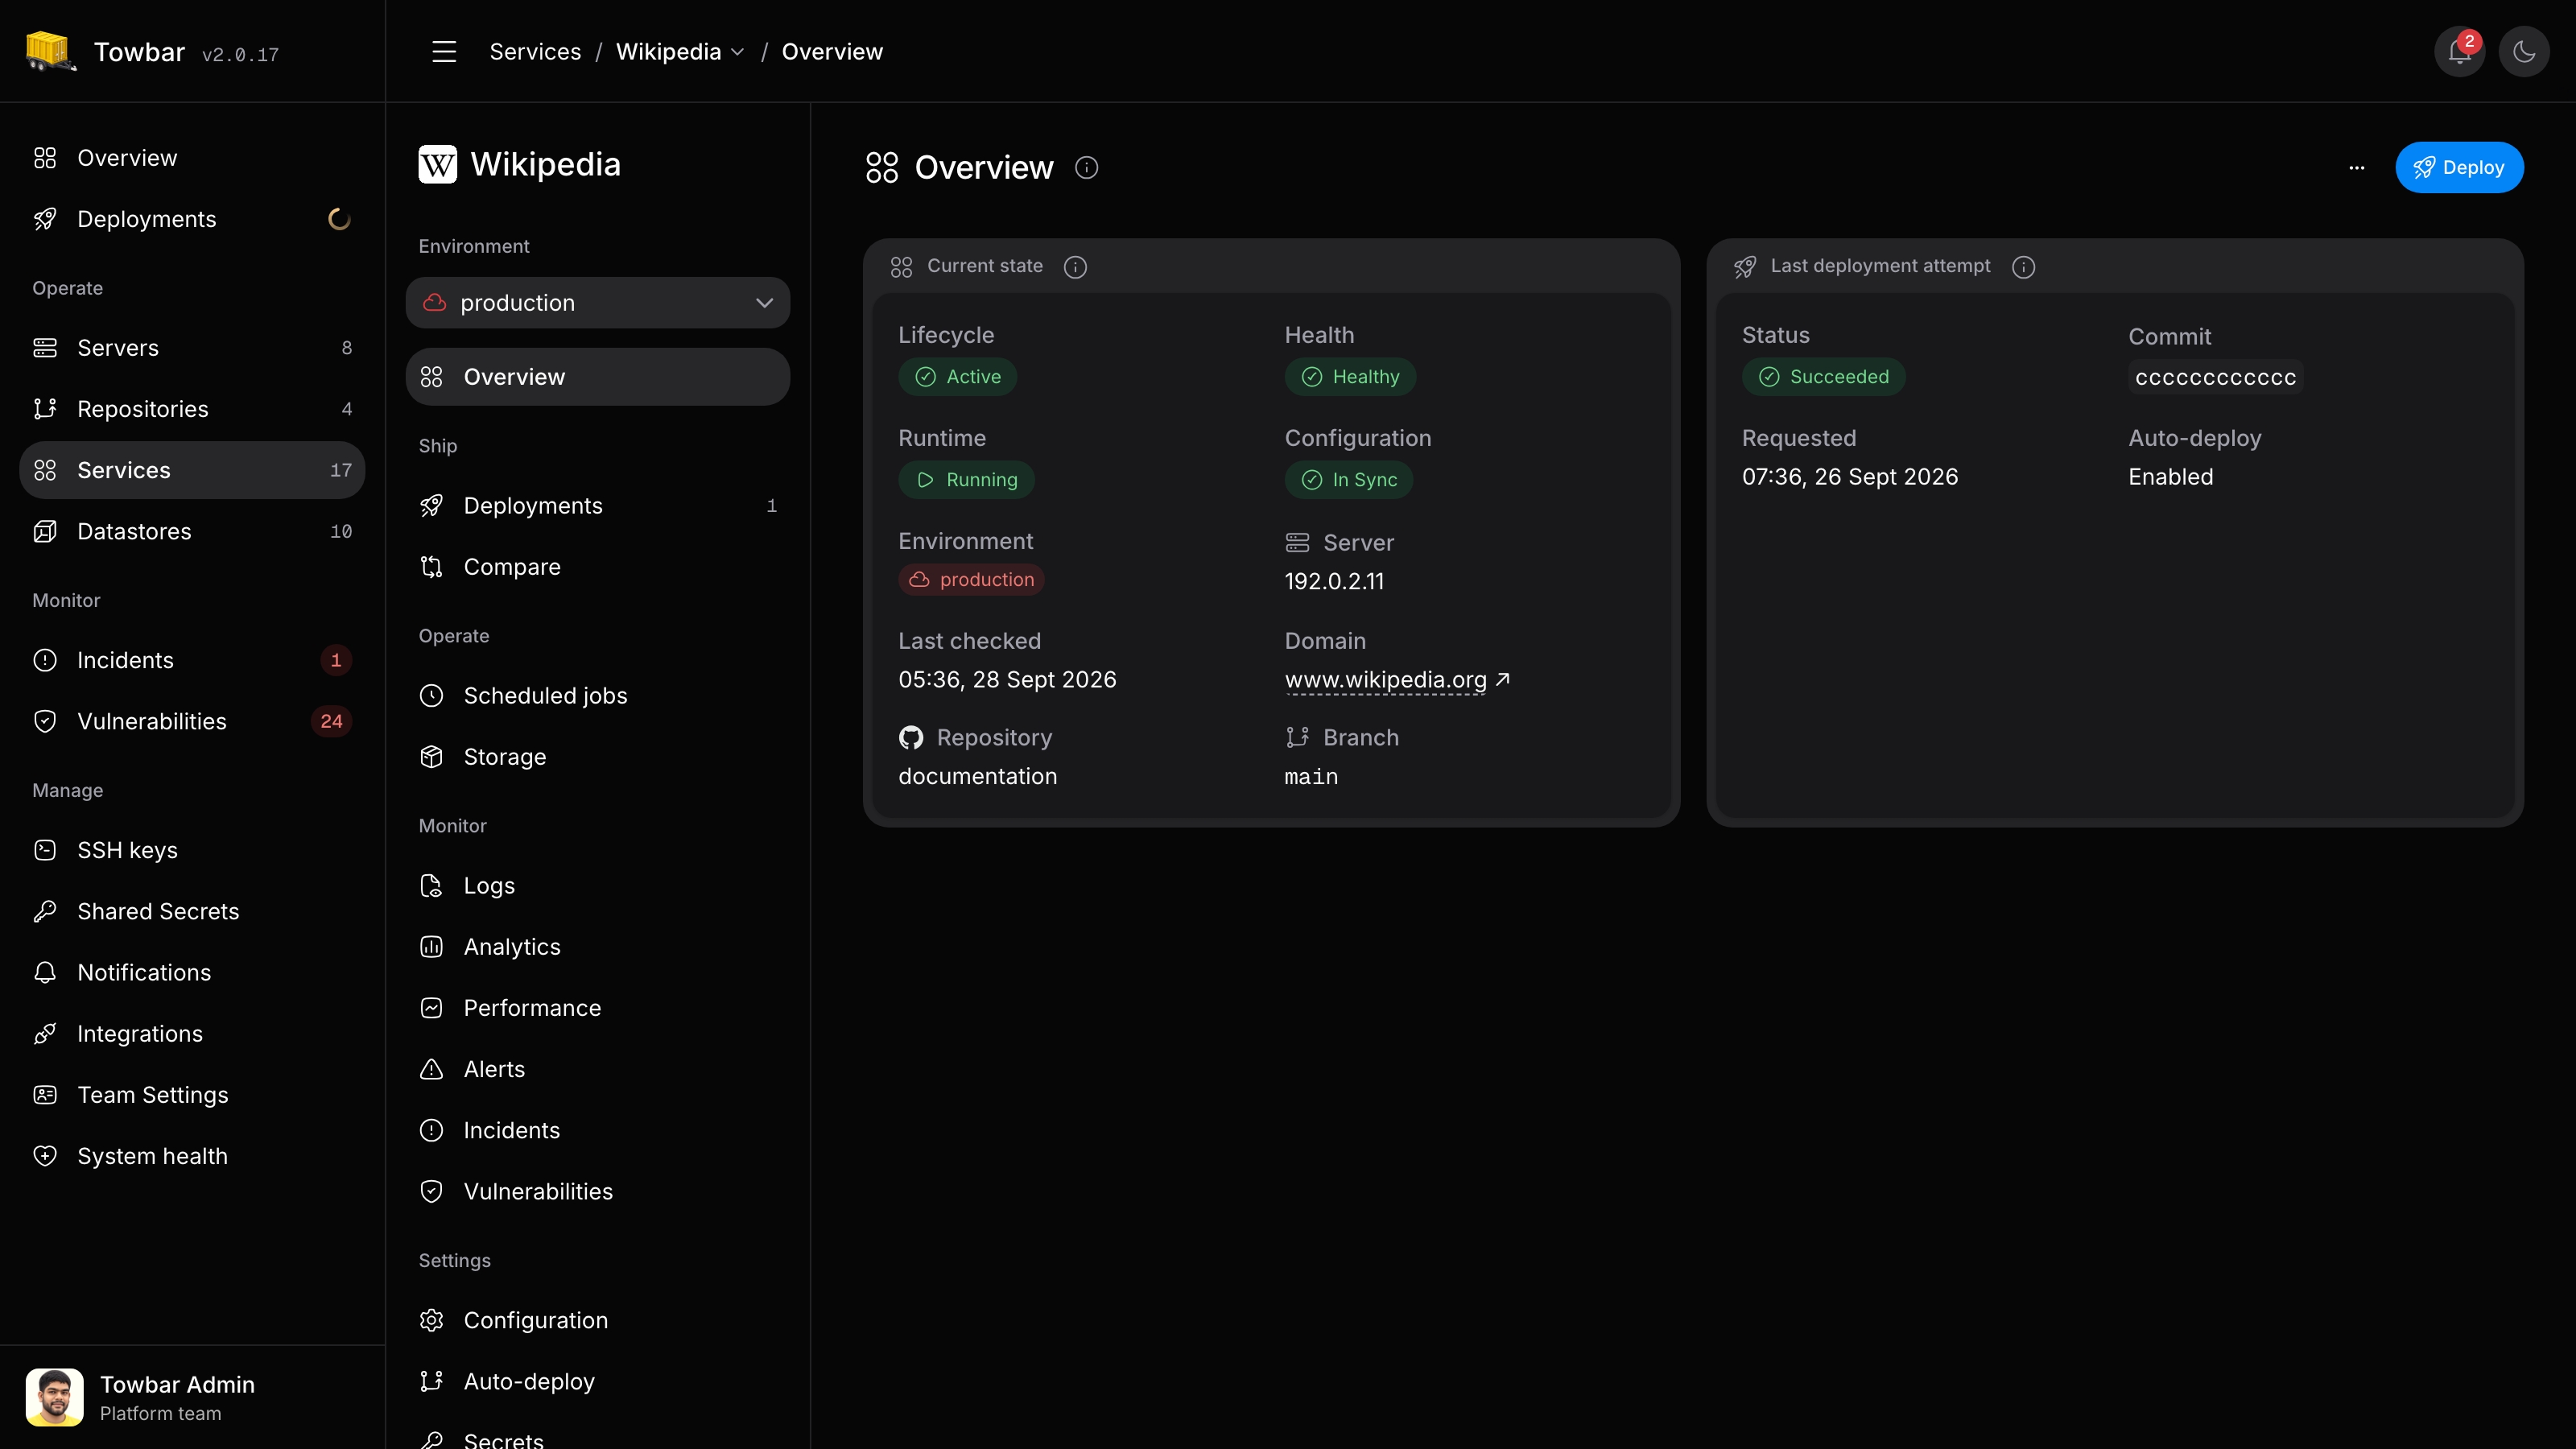Click the SSH keys icon
The height and width of the screenshot is (1449, 2576).
coord(45,850)
